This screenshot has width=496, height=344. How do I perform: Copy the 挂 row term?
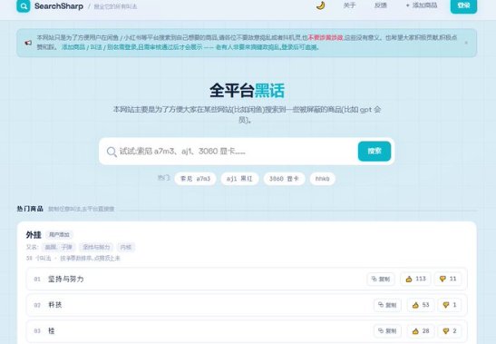[387, 331]
